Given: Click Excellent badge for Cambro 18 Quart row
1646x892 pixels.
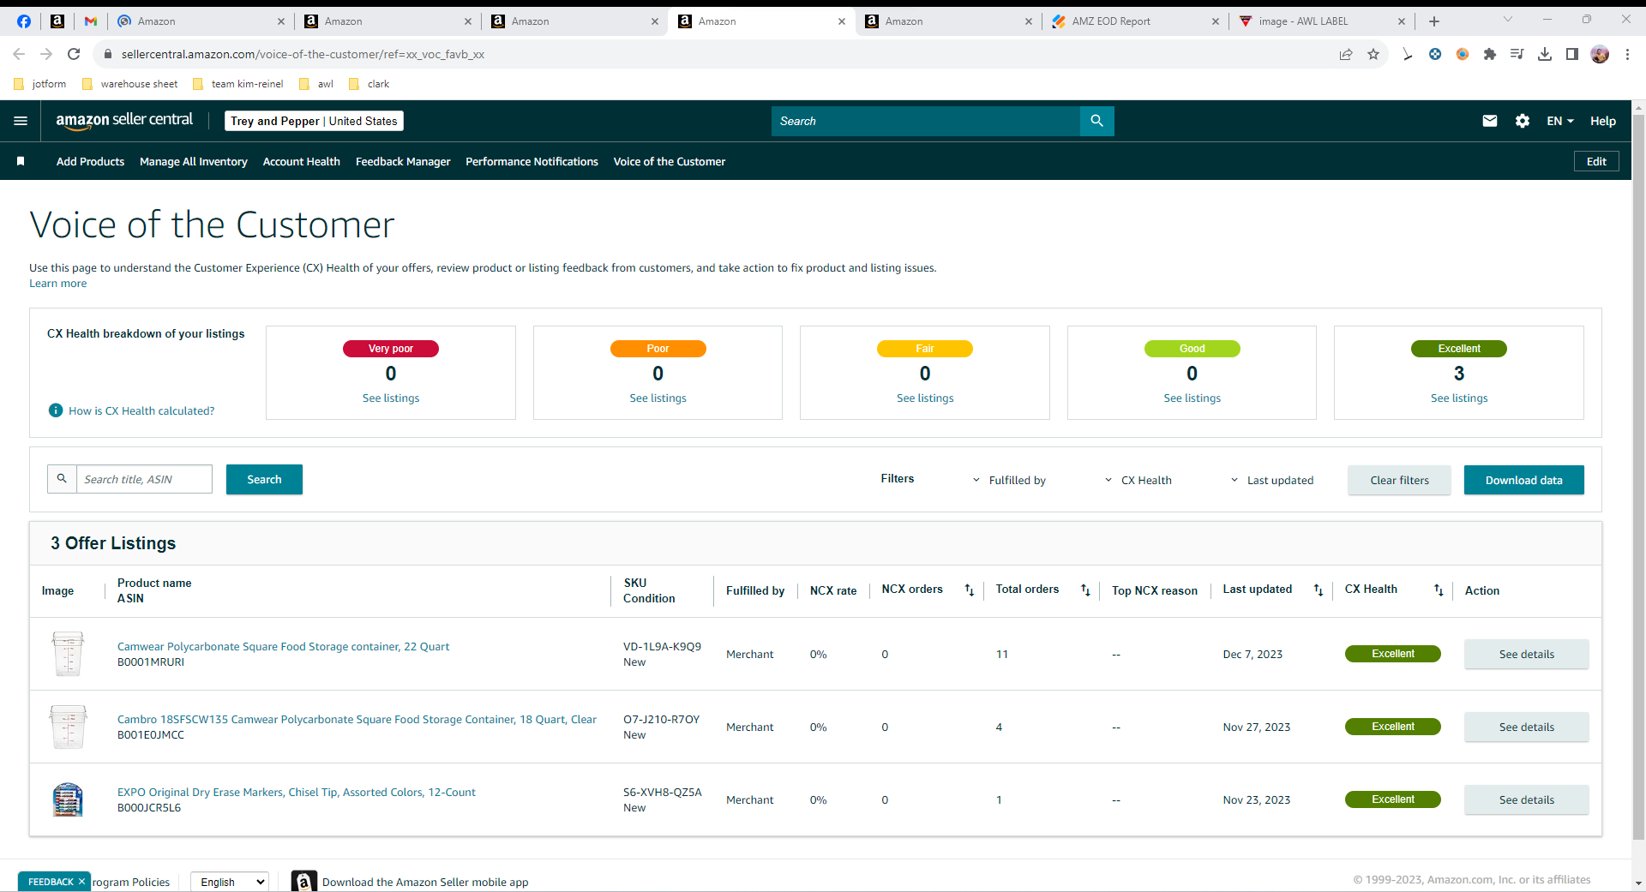Looking at the screenshot, I should [x=1392, y=727].
